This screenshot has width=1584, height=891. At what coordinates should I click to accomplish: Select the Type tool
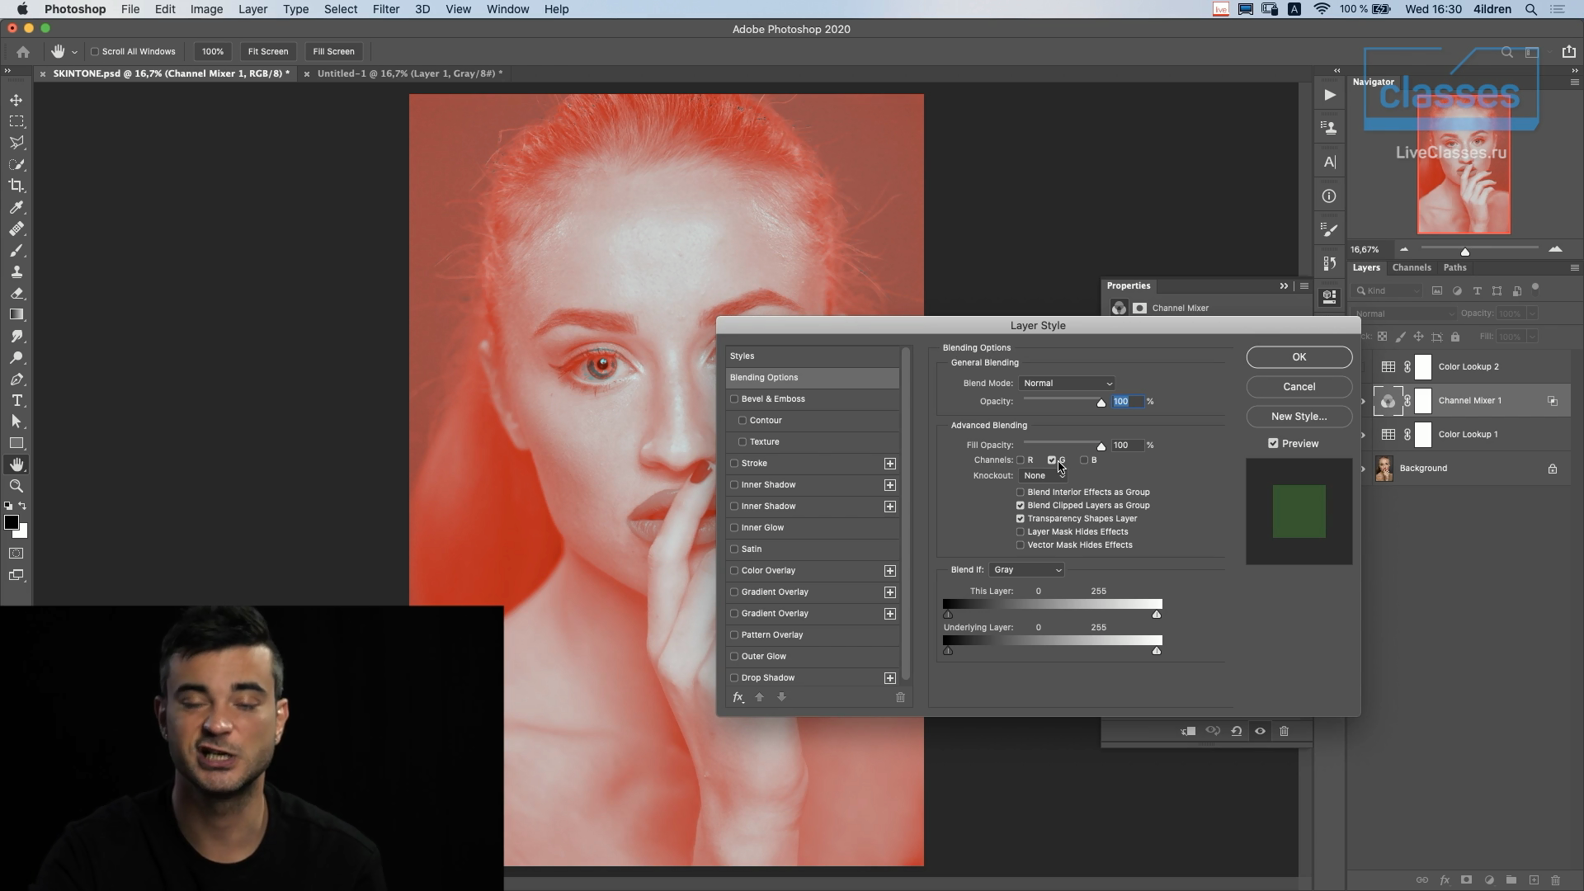16,400
